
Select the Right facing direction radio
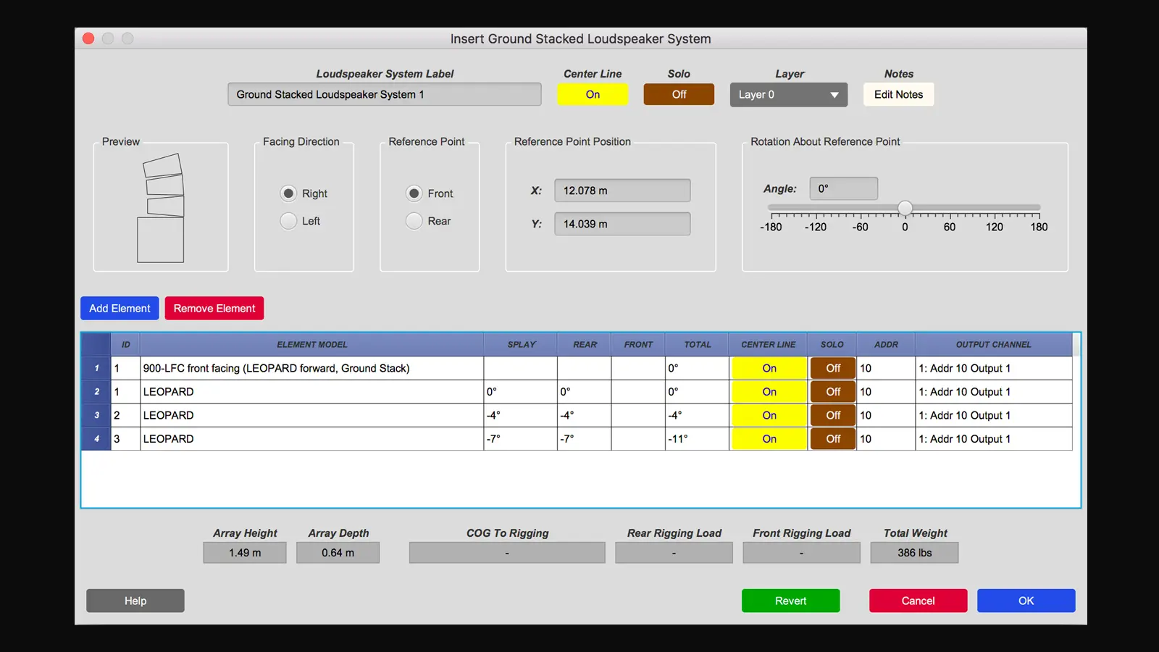(x=288, y=193)
